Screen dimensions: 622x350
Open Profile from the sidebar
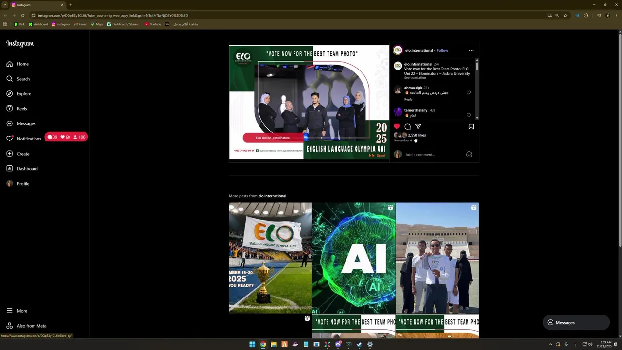click(18, 184)
